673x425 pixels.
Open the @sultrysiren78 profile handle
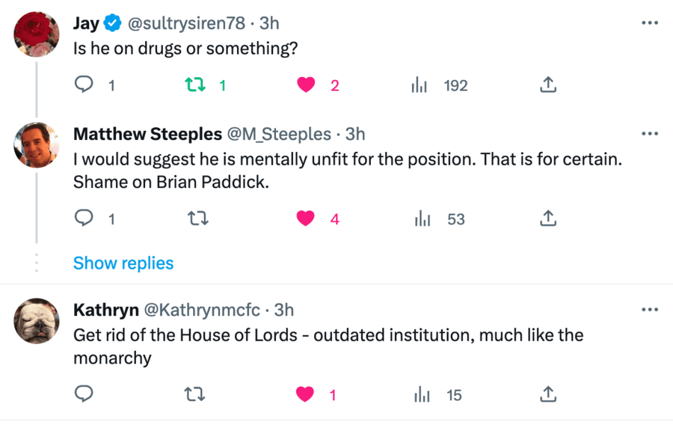(x=186, y=23)
